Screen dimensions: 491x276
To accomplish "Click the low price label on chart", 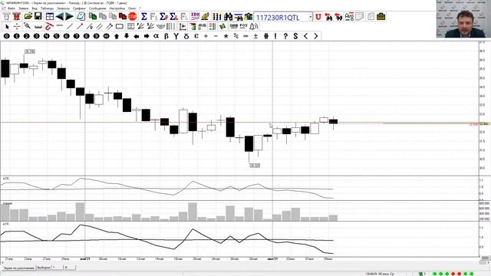I will pos(255,166).
